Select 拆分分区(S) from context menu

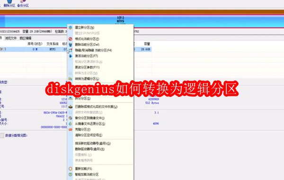click(83, 98)
